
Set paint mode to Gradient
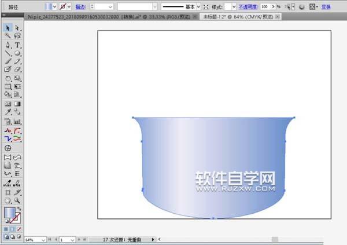point(12,229)
